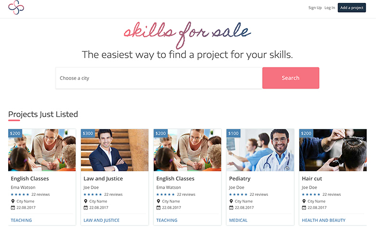Open the Pediatry doctor photo
The height and width of the screenshot is (231, 376).
[x=260, y=150]
